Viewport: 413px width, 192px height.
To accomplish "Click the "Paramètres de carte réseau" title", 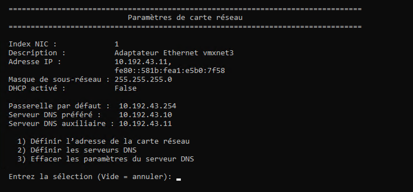I will pos(185,18).
